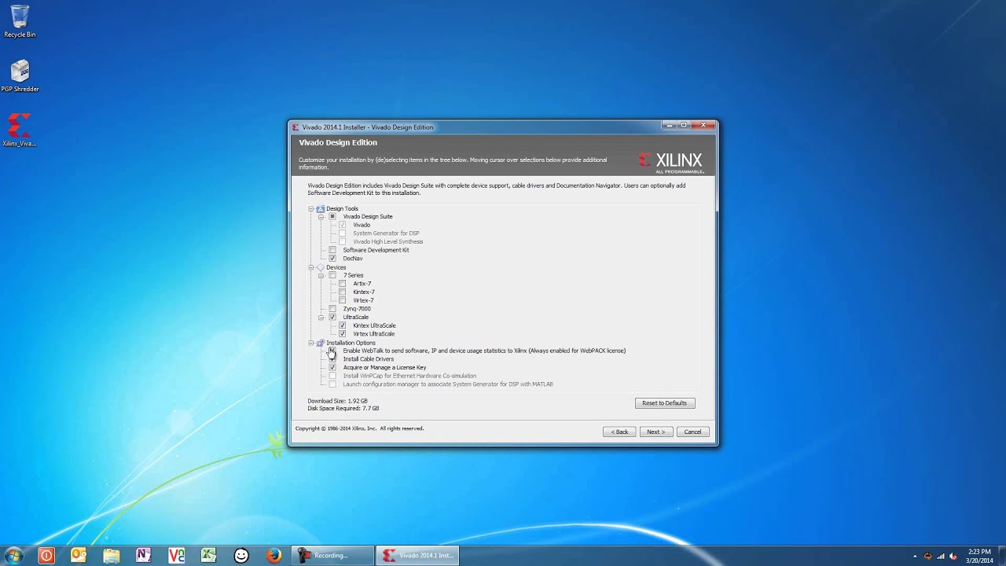Screen dimensions: 1006x566
Task: Open the Recycle Bin desktop icon
Action: (20, 21)
